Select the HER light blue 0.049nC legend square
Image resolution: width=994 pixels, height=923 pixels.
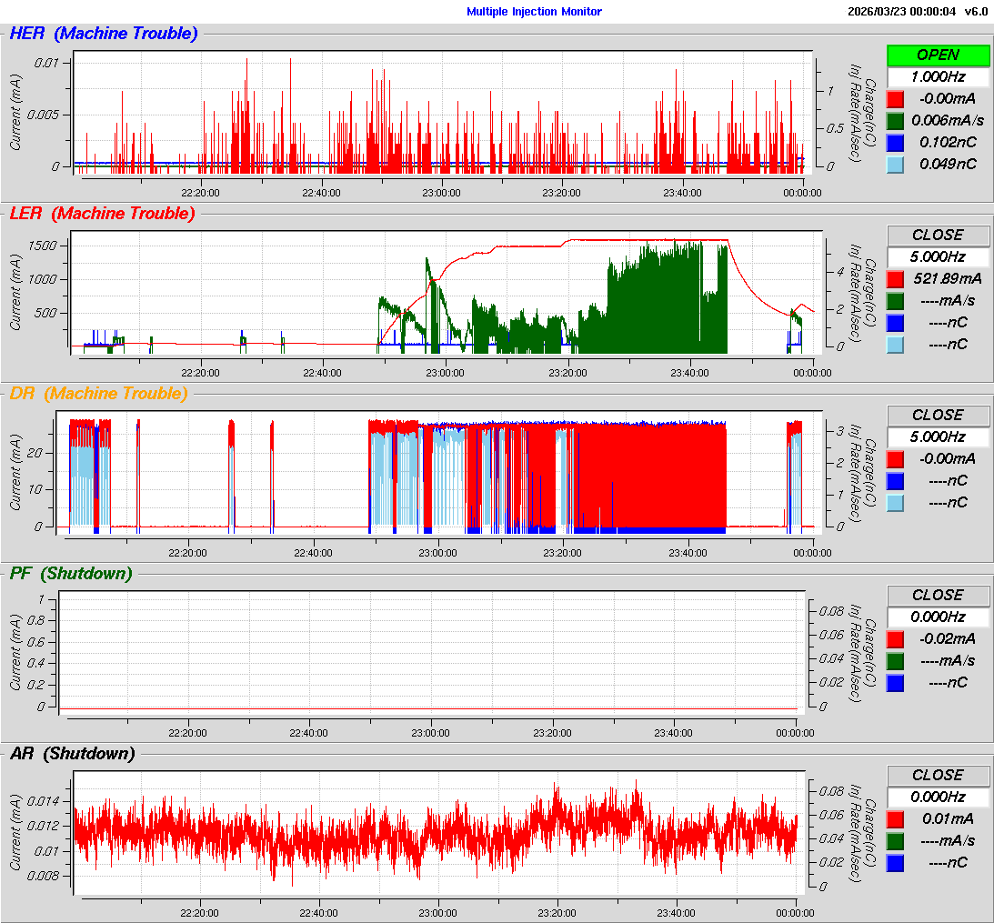click(x=896, y=164)
